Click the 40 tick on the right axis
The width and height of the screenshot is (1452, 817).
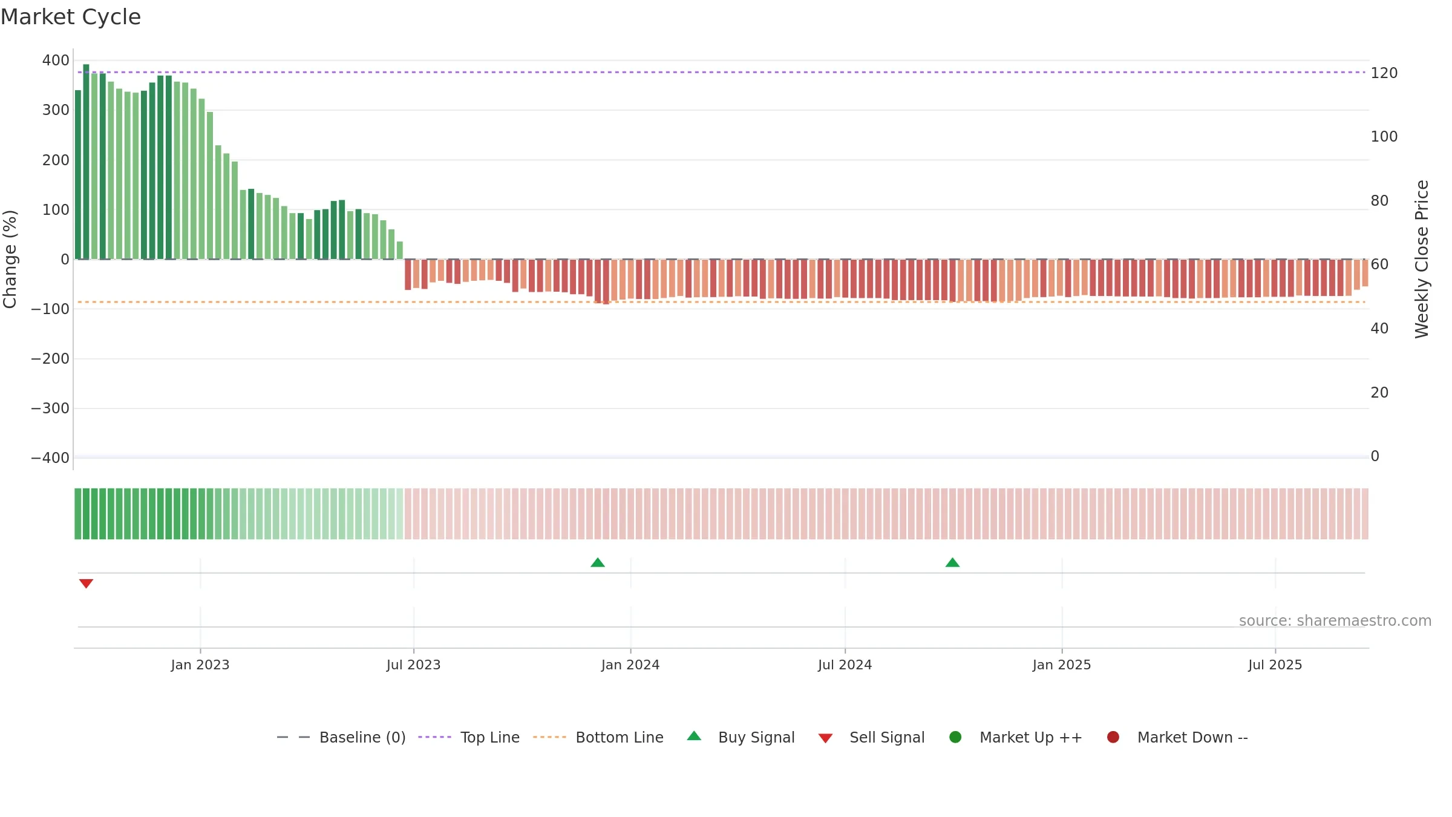(x=1379, y=329)
